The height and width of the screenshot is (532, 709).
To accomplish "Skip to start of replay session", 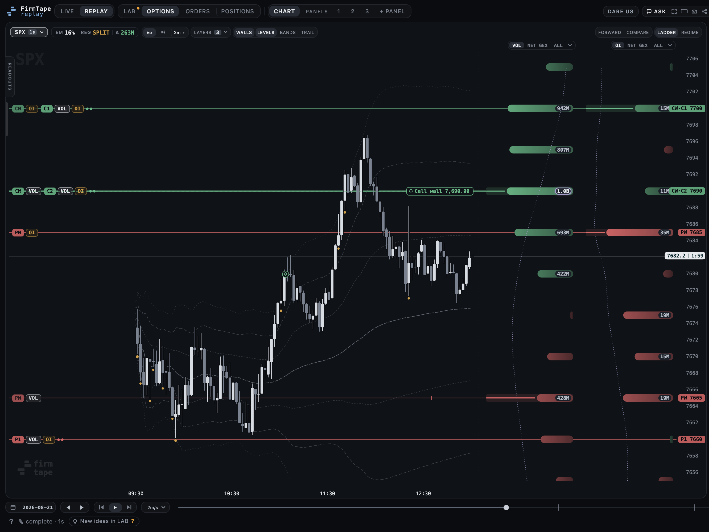I will (x=101, y=507).
